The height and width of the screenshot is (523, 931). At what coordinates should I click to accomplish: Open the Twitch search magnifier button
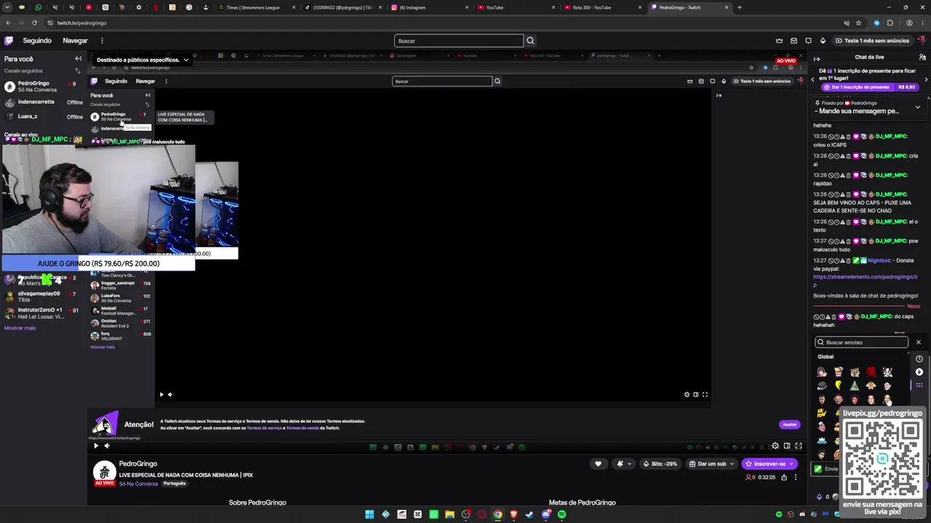(530, 41)
